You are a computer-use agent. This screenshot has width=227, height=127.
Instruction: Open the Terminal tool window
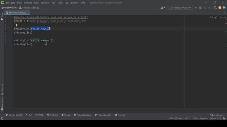click(120, 115)
